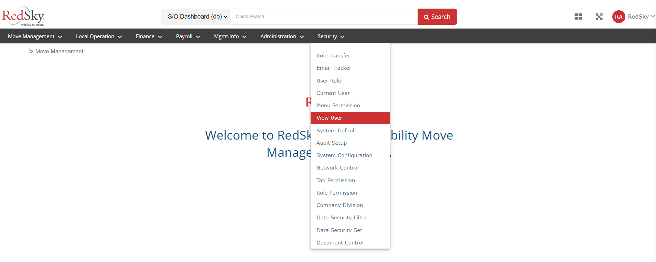The image size is (656, 262).
Task: Expand the Mgmt.Info menu
Action: (x=230, y=36)
